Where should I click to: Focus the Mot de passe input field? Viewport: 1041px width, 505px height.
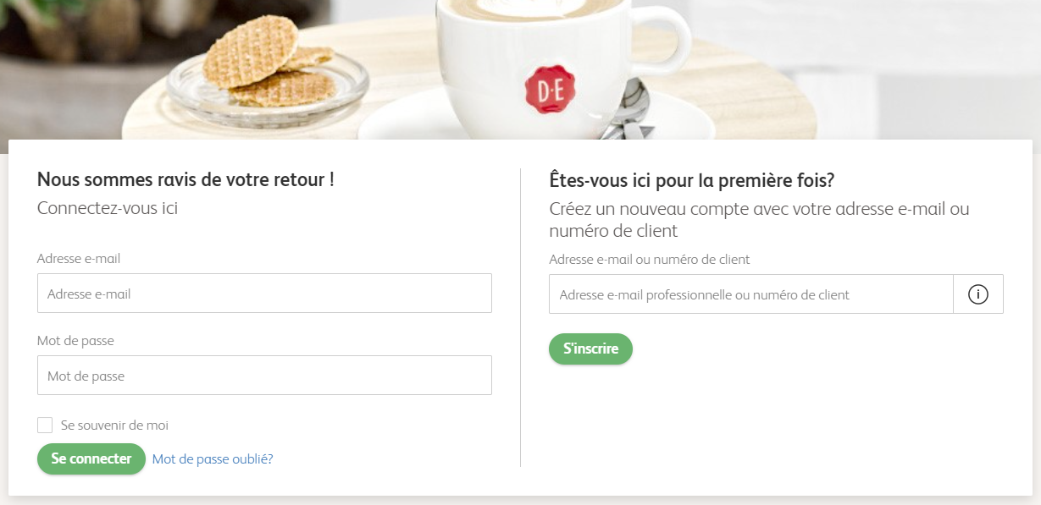click(264, 375)
